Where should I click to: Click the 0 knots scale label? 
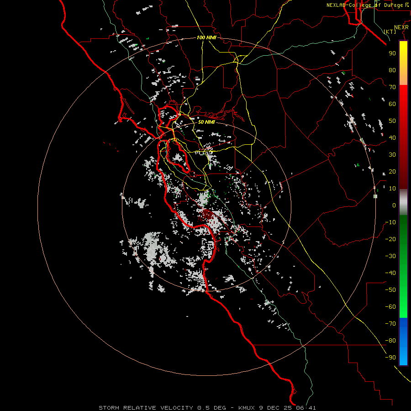point(394,205)
